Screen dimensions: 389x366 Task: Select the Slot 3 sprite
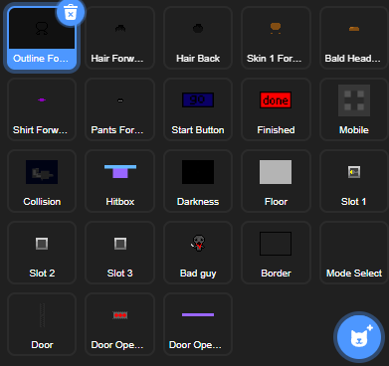click(120, 253)
